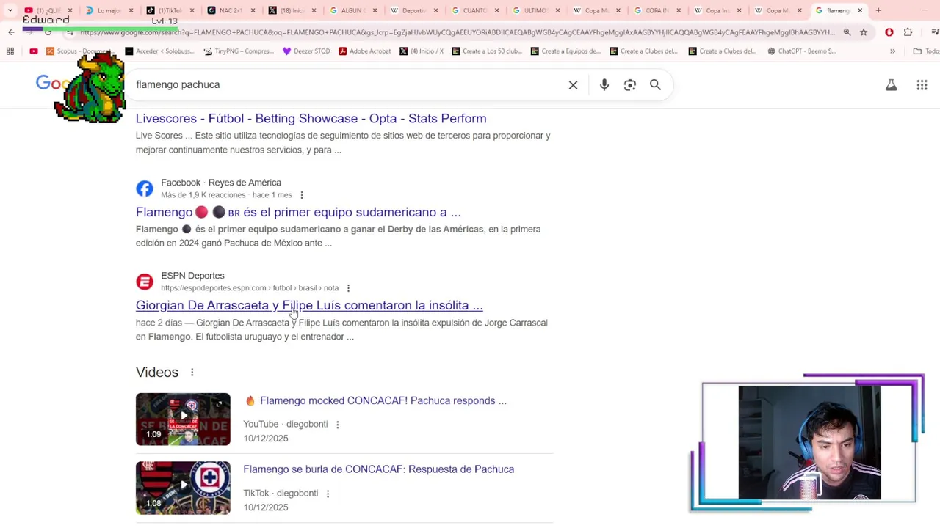Open the tab search chevron
Screen dimensions: 940x528
click(10, 10)
